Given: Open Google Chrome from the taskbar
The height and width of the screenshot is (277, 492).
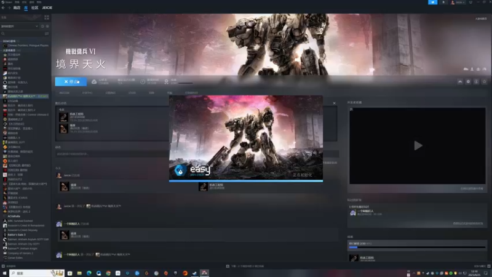Looking at the screenshot, I should coord(108,273).
